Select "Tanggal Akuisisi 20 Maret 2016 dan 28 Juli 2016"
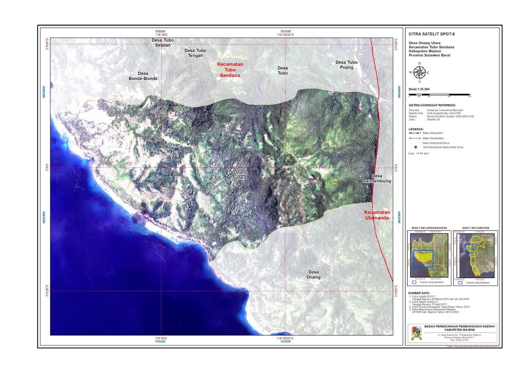527x373 pixels. [440, 299]
